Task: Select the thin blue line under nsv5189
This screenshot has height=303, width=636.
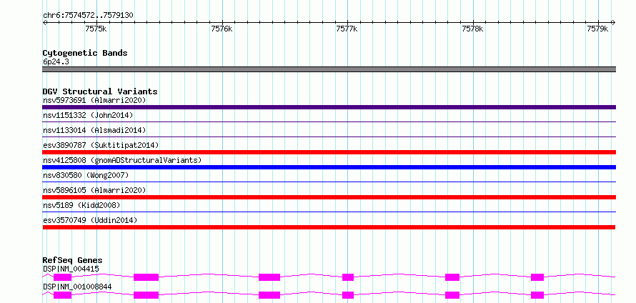Action: [x=329, y=212]
